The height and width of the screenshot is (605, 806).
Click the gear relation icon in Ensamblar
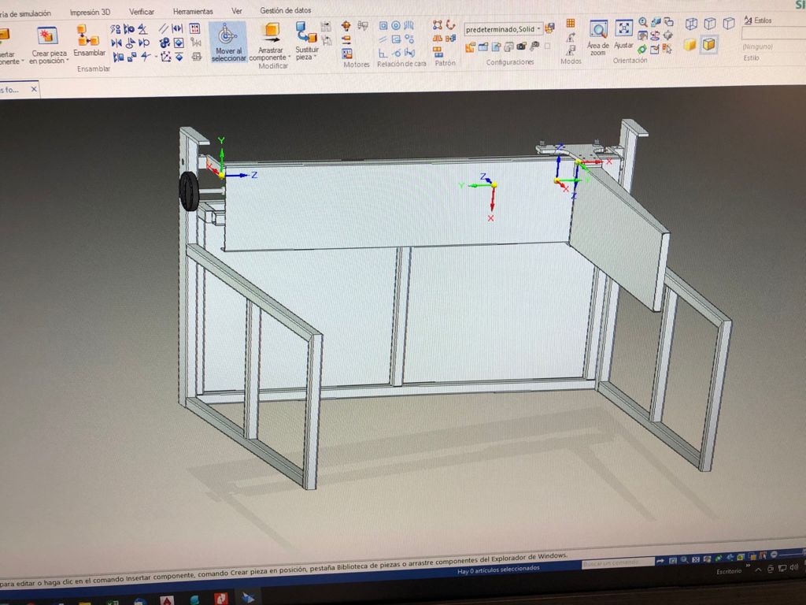click(x=165, y=43)
